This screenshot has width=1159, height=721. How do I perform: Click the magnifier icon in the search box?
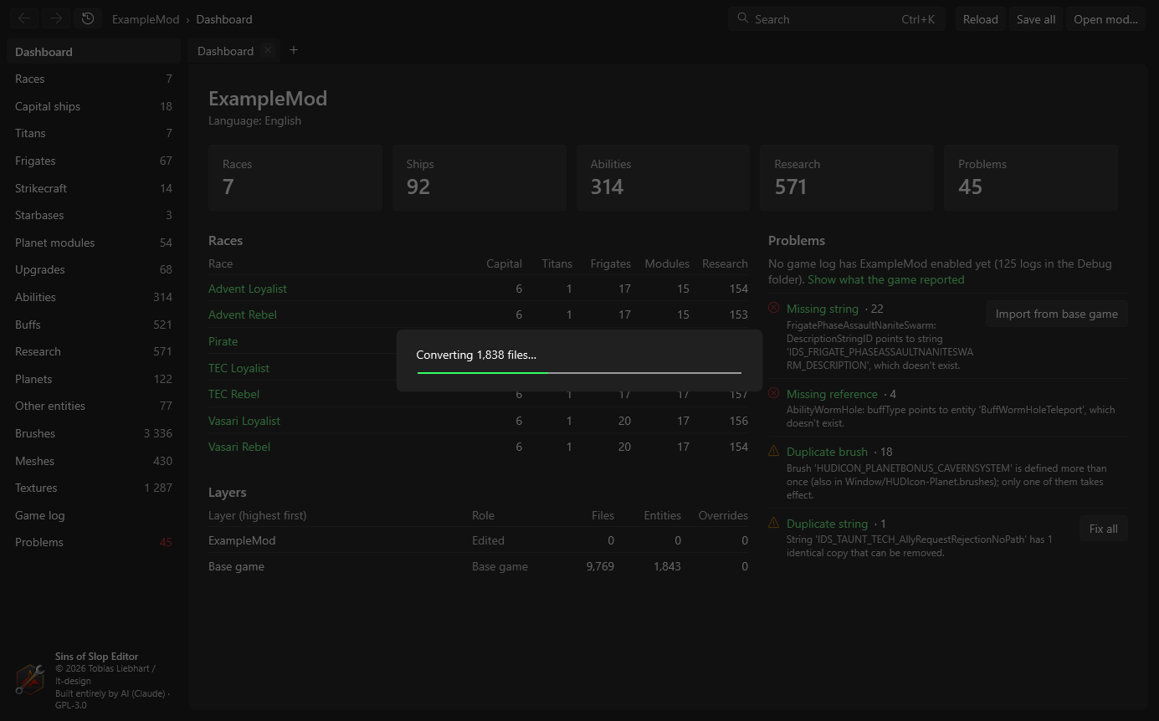[742, 18]
